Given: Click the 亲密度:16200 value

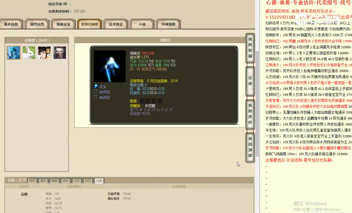Looking at the screenshot, I should (140, 113).
